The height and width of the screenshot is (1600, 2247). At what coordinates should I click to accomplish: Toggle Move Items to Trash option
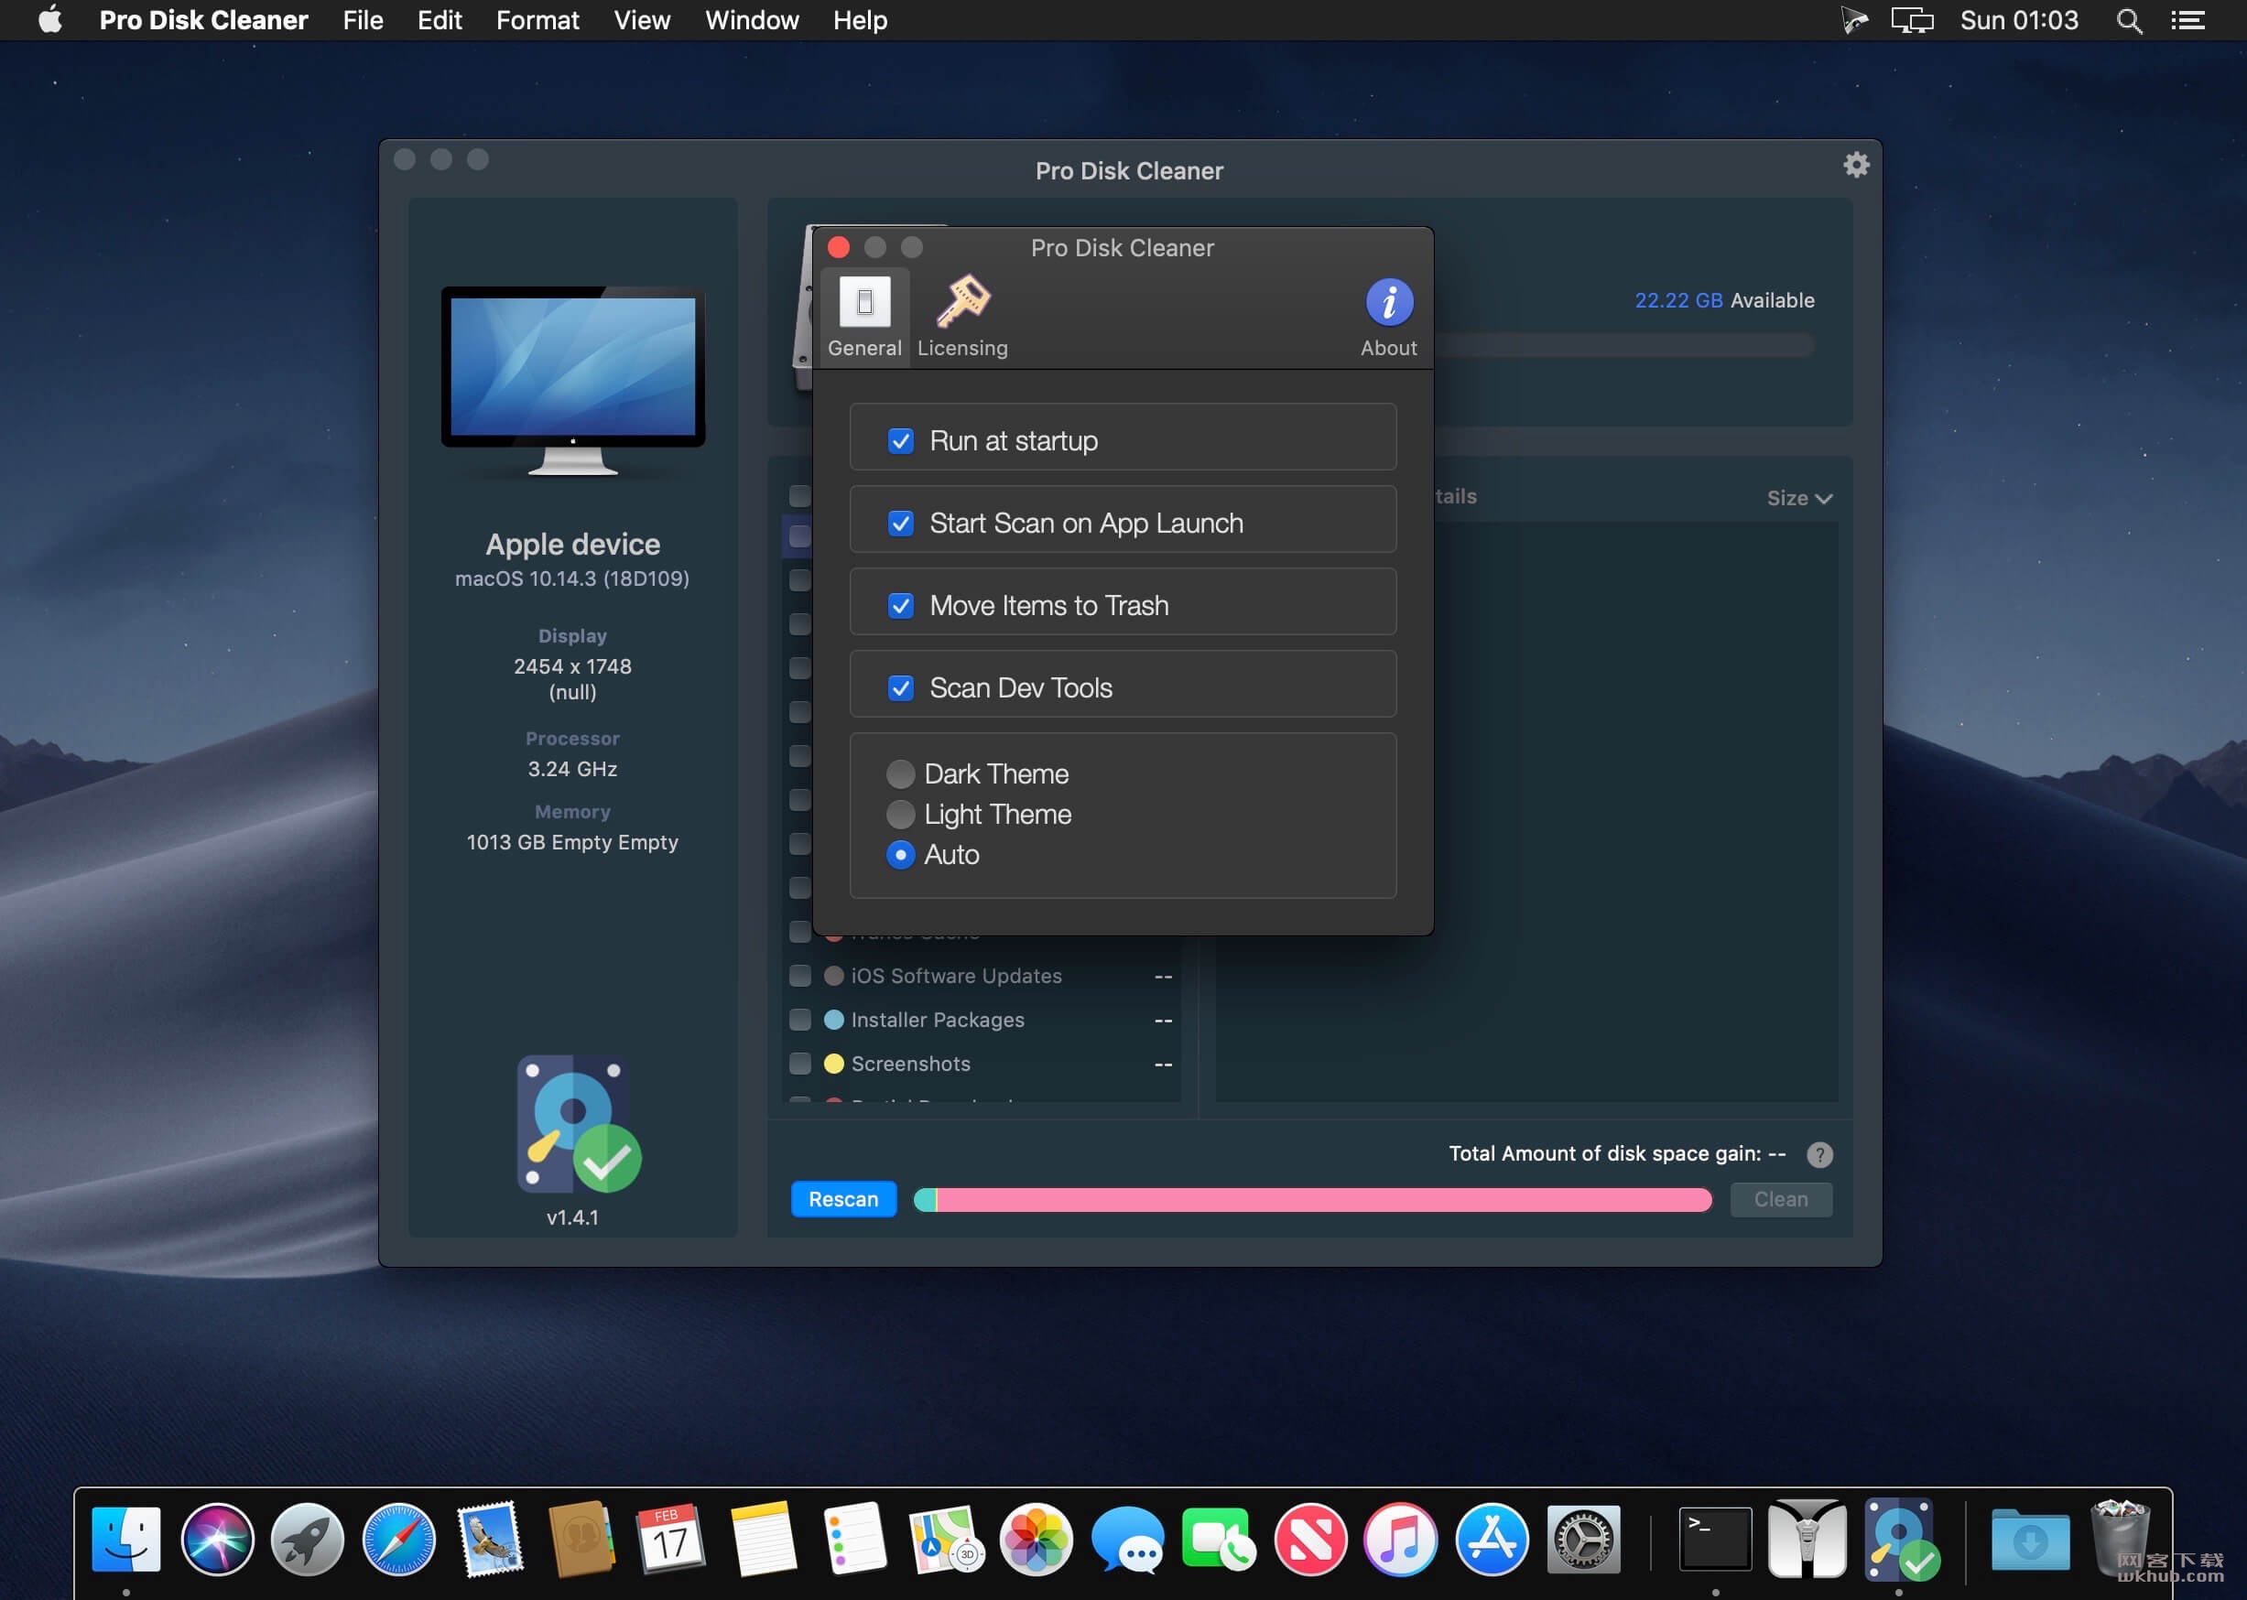click(900, 605)
